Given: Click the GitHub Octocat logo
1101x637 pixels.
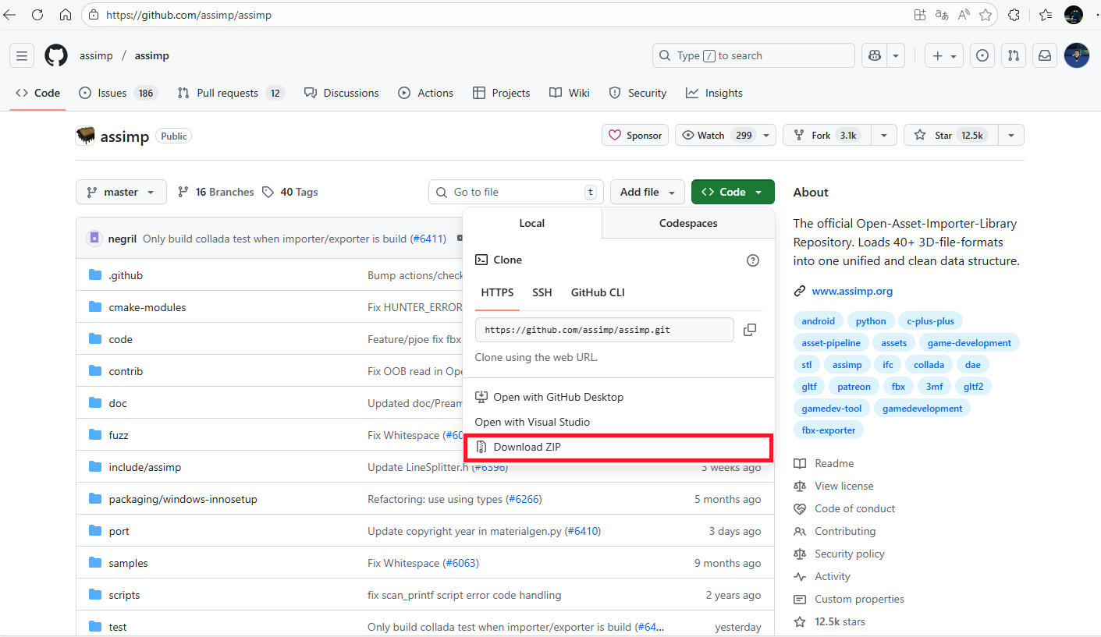Looking at the screenshot, I should click(56, 55).
